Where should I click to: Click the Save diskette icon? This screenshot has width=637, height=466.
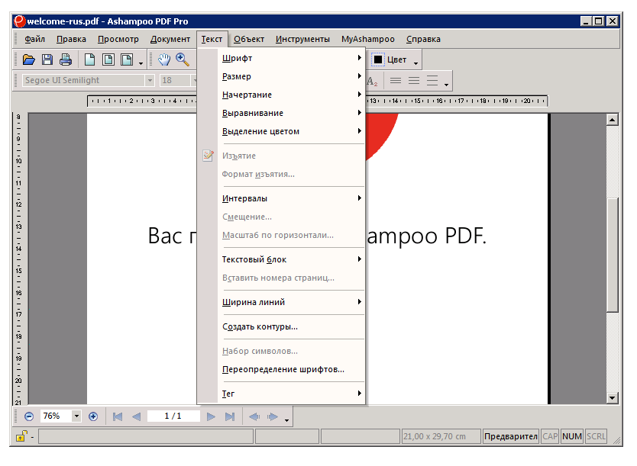coord(47,60)
